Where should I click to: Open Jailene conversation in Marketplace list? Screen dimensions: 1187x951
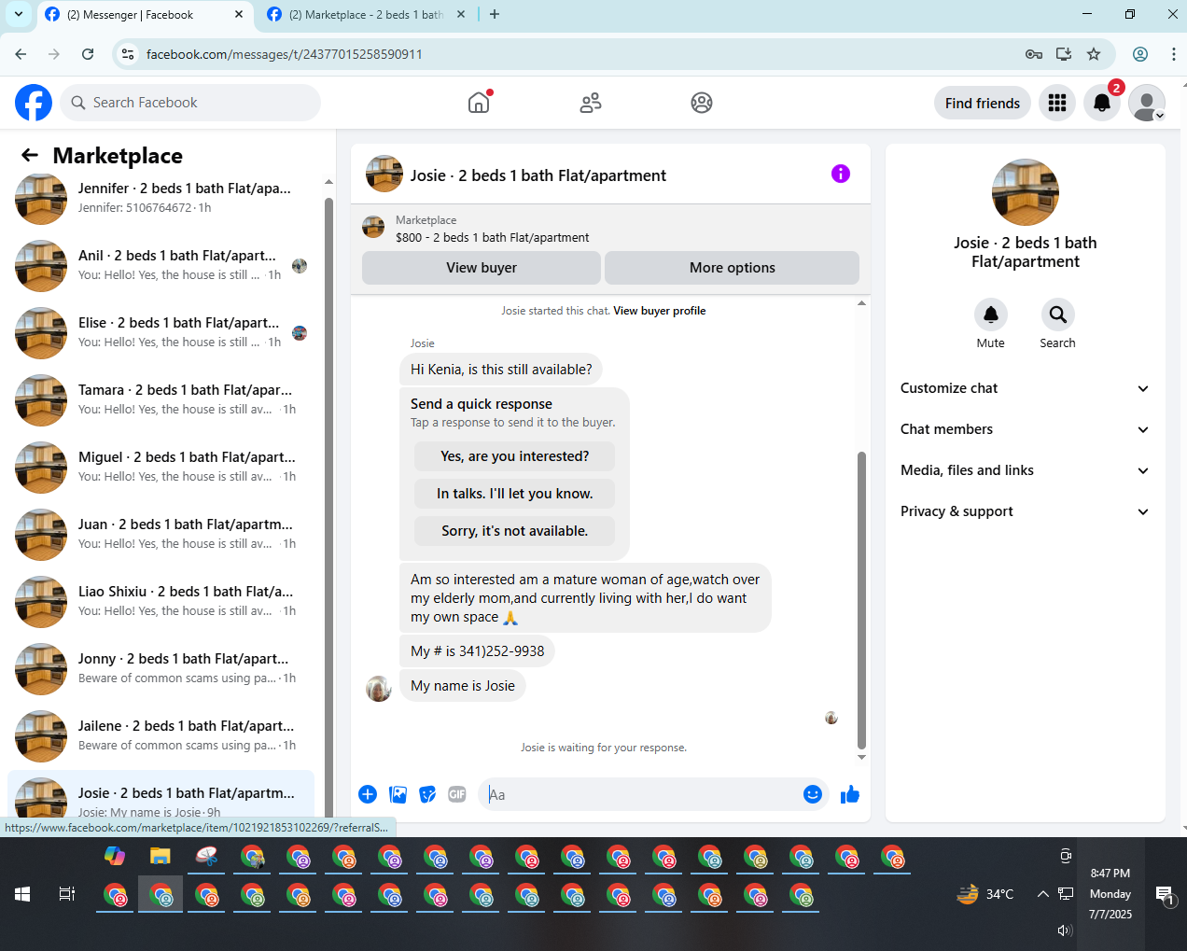[161, 736]
